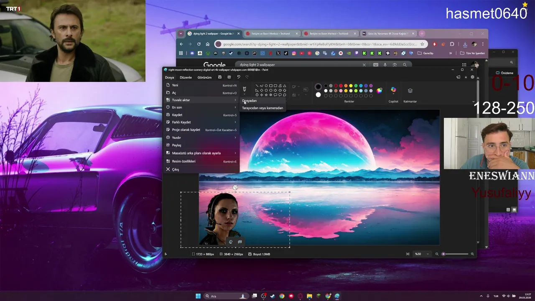Zoom in with the plus magnifier icon
Viewport: 535px width, 301px height.
click(472, 254)
